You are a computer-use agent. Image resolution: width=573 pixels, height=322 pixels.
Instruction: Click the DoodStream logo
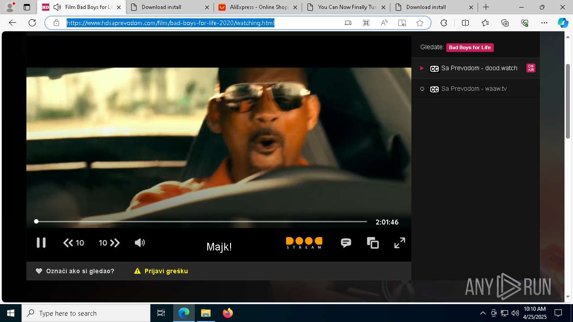pos(304,243)
